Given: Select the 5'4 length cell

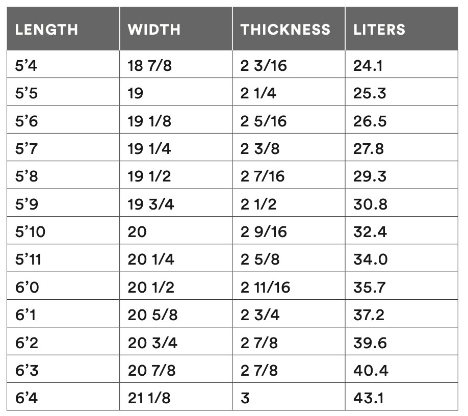Looking at the screenshot, I should [x=27, y=66].
